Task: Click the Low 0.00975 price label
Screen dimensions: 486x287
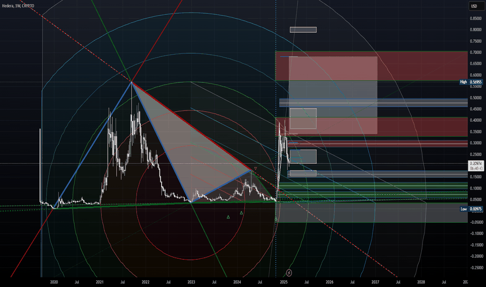Action: 471,209
